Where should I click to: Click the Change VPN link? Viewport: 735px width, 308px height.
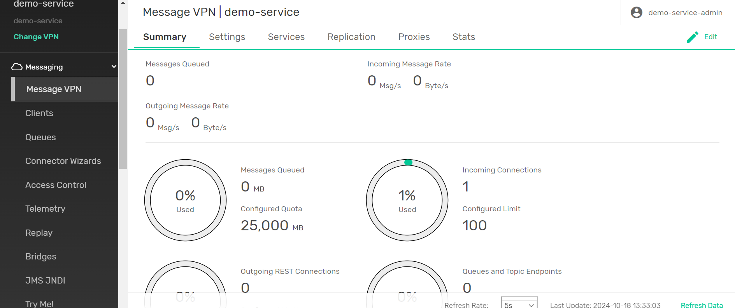pos(36,37)
